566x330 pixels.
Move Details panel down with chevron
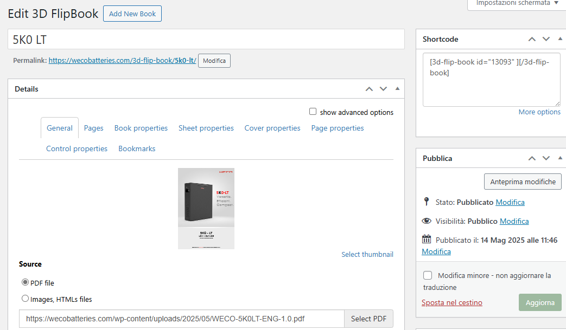383,89
